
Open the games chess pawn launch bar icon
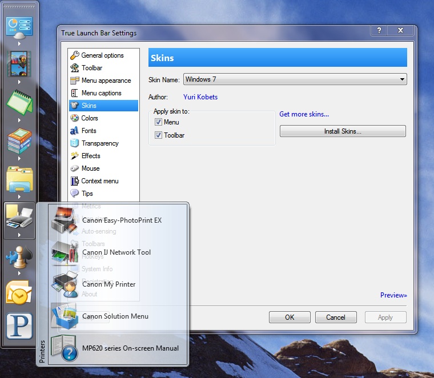tap(19, 257)
